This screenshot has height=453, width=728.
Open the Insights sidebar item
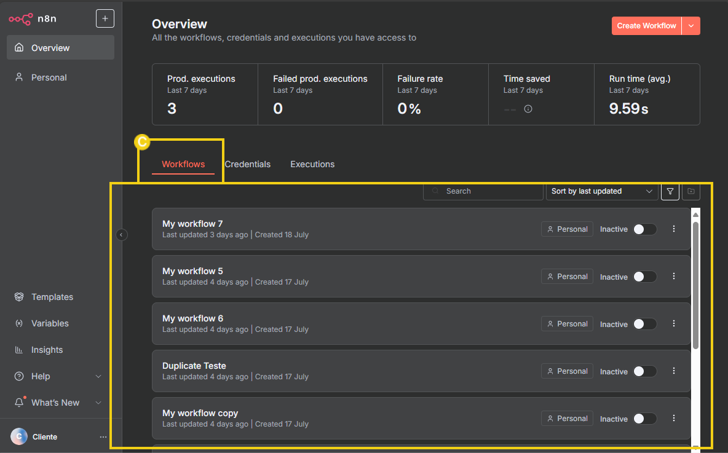click(60, 350)
